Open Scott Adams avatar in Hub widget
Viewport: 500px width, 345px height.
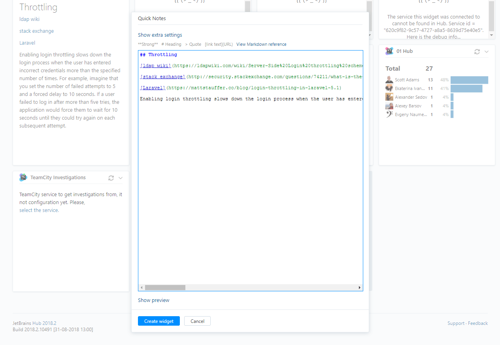pyautogui.click(x=389, y=79)
